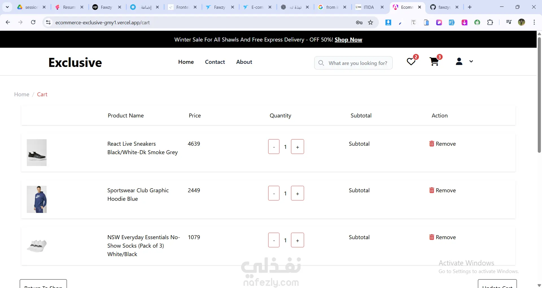Open the About navigation link
542x288 pixels.
point(244,62)
